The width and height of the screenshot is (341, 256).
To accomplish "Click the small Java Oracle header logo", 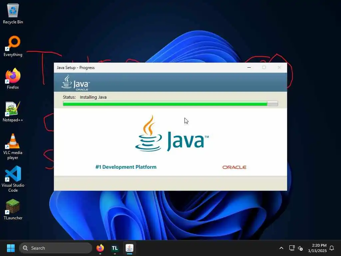I will (76, 83).
